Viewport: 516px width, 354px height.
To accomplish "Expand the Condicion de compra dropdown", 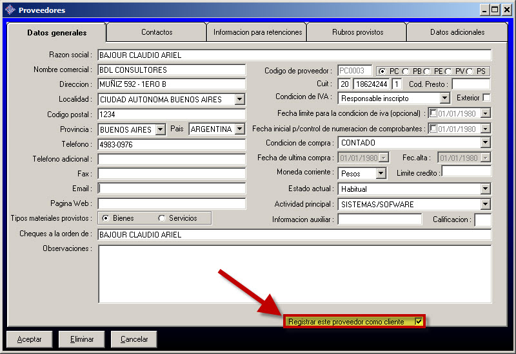I will (x=485, y=143).
